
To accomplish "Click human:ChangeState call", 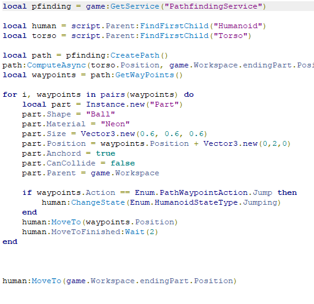I will 161,202.
